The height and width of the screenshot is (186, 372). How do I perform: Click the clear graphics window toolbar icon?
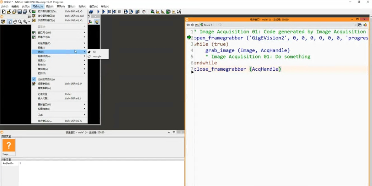[x=3, y=22]
